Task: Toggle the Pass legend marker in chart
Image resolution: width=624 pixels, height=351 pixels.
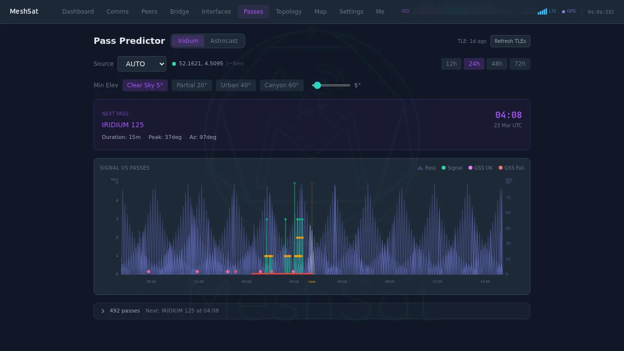Action: coord(426,168)
